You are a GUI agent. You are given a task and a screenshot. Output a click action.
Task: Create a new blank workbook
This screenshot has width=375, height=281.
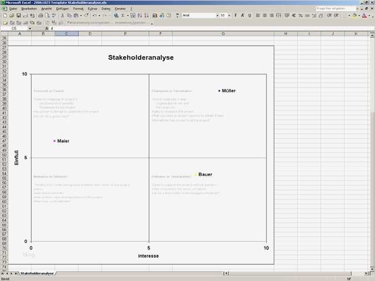[x=5, y=16]
